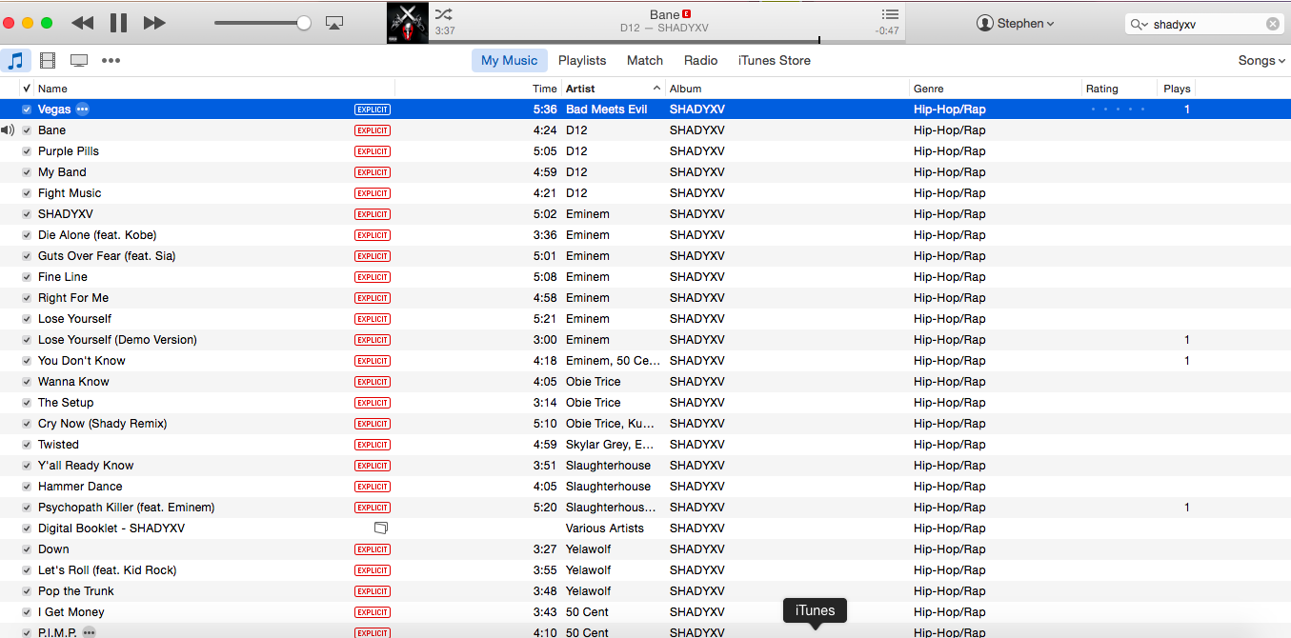Sort by the Plays column header

(x=1177, y=89)
